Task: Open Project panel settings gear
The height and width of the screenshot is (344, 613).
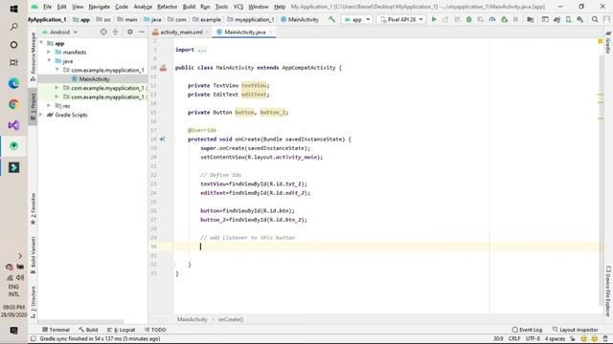Action: 130,32
